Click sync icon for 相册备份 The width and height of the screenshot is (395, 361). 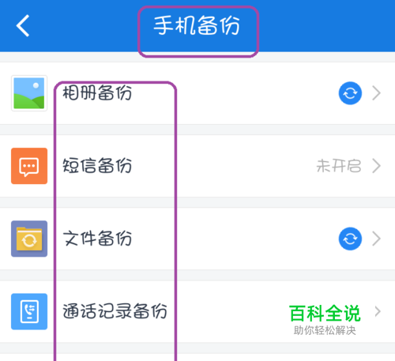point(350,93)
